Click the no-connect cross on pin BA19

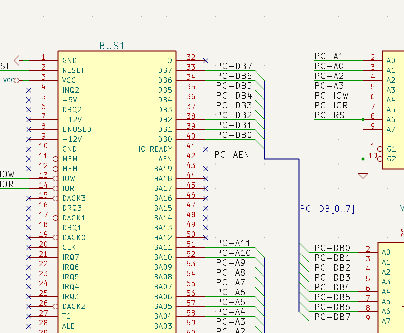point(205,168)
